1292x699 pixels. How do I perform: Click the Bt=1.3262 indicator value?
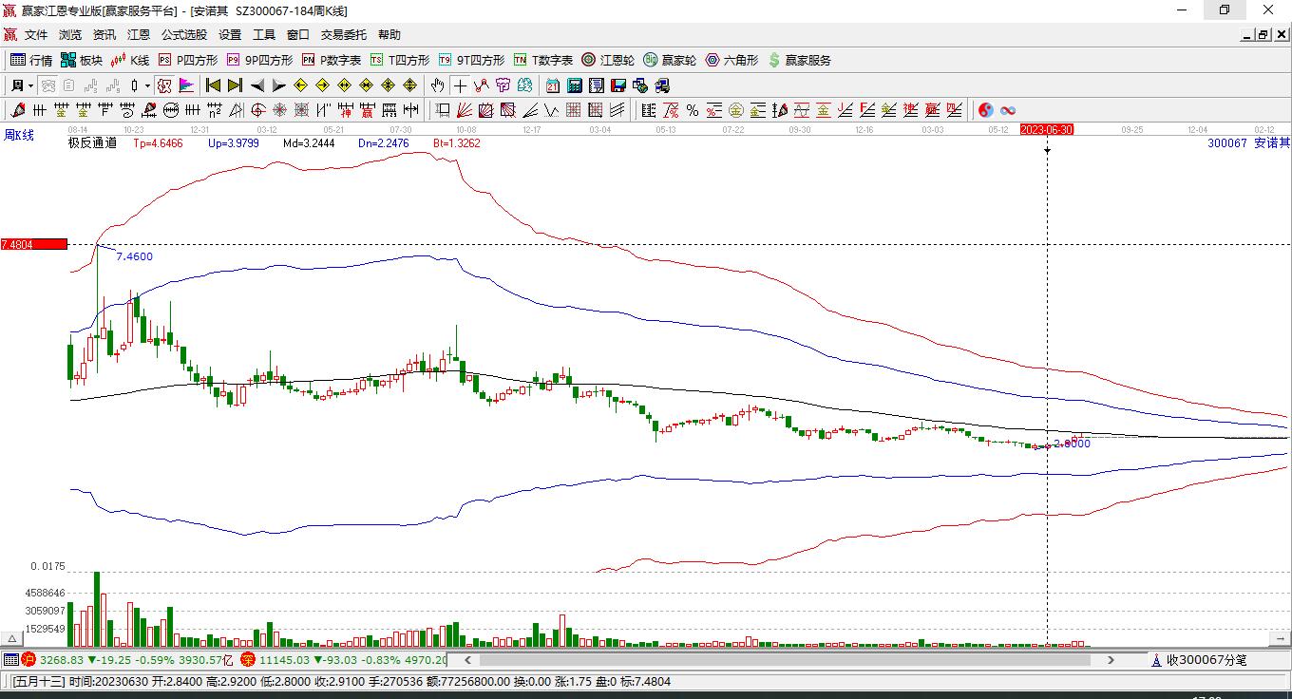point(457,143)
